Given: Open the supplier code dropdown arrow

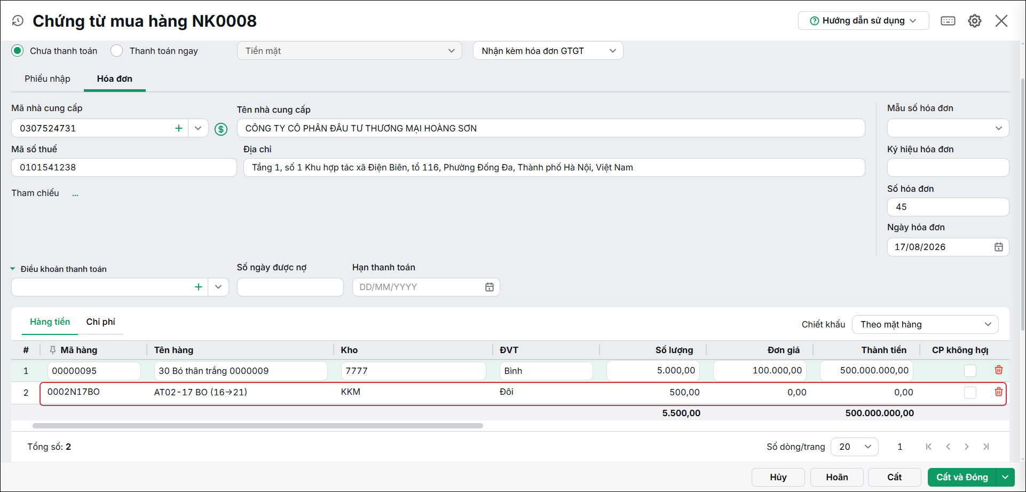Looking at the screenshot, I should click(x=198, y=128).
